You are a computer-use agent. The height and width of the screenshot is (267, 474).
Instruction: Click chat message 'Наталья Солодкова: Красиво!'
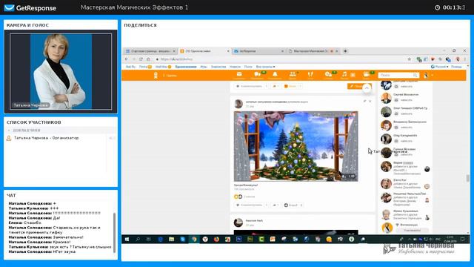coord(39,242)
